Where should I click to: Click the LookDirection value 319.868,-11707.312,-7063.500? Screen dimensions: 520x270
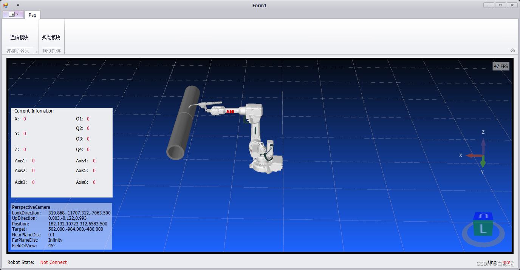79,213
